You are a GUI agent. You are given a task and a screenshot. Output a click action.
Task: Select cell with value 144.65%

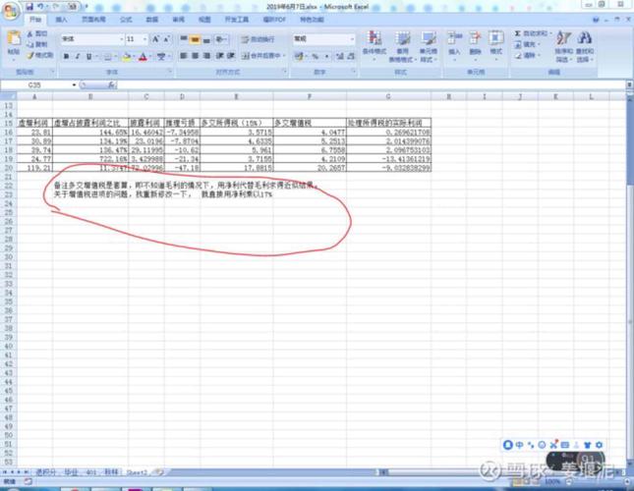(x=90, y=132)
